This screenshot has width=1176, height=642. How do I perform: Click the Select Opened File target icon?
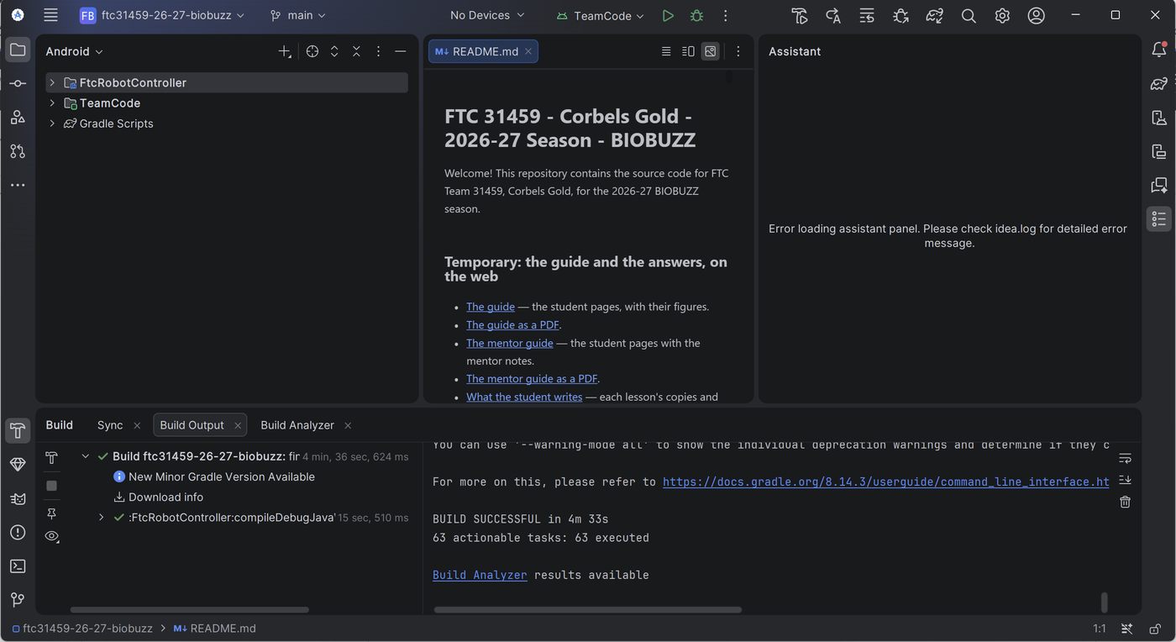click(312, 51)
